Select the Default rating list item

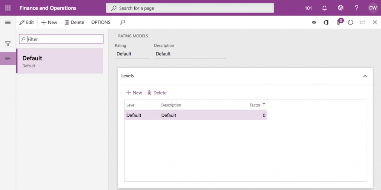pos(60,61)
